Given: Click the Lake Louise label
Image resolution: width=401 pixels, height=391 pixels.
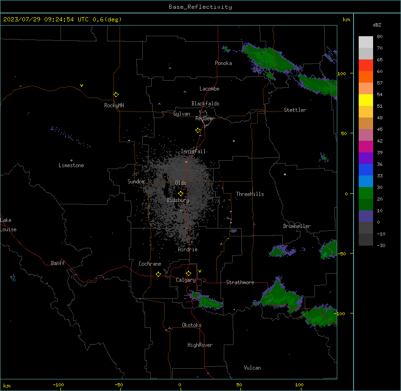Looking at the screenshot, I should click(x=8, y=225).
